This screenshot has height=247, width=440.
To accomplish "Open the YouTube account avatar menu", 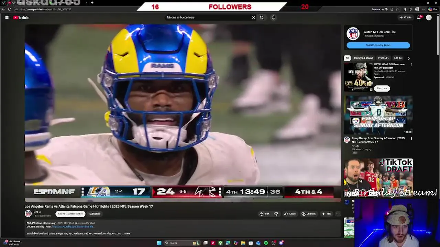I will point(429,17).
